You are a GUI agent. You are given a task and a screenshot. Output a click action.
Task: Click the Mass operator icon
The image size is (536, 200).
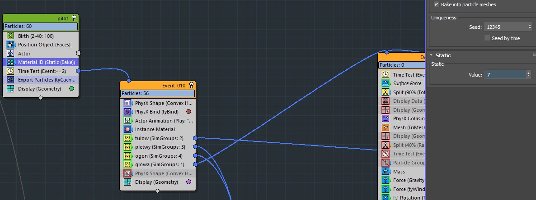[x=386, y=172]
